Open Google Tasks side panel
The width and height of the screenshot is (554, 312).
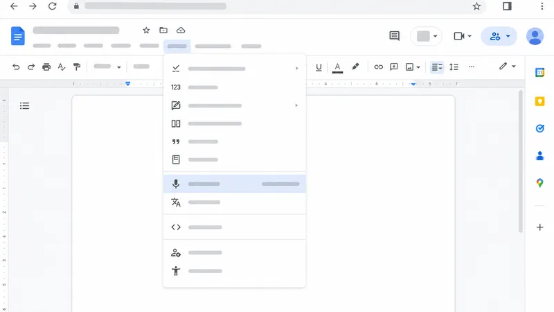tap(539, 128)
